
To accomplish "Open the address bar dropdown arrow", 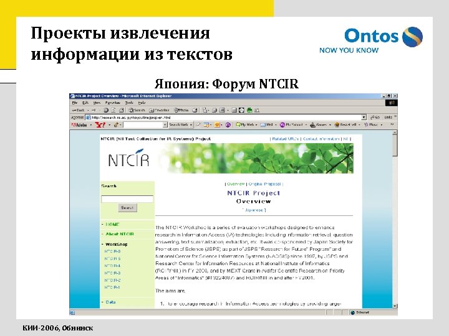I will click(364, 117).
